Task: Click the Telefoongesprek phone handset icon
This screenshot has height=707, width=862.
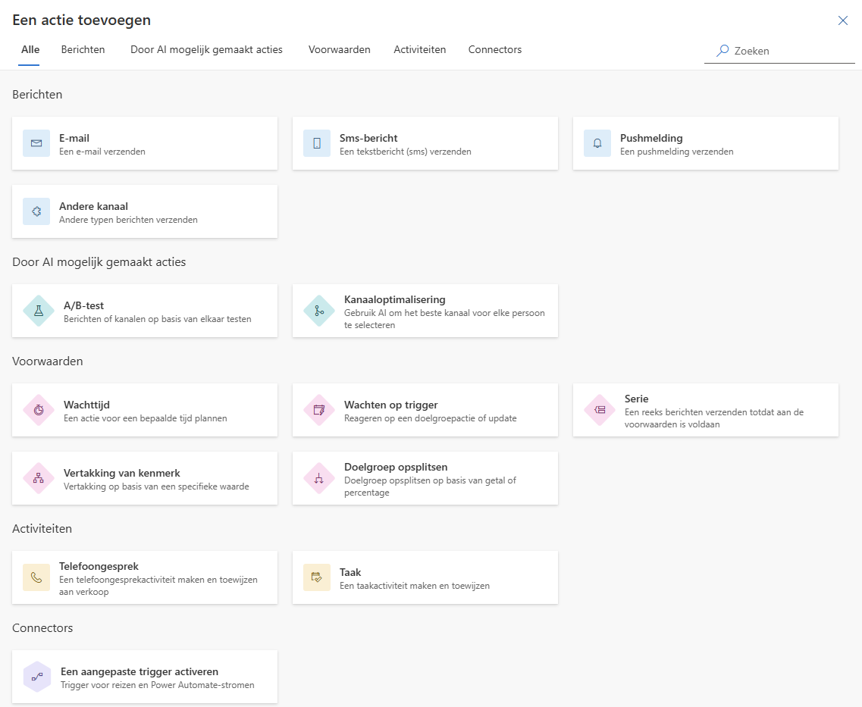Action: [36, 577]
